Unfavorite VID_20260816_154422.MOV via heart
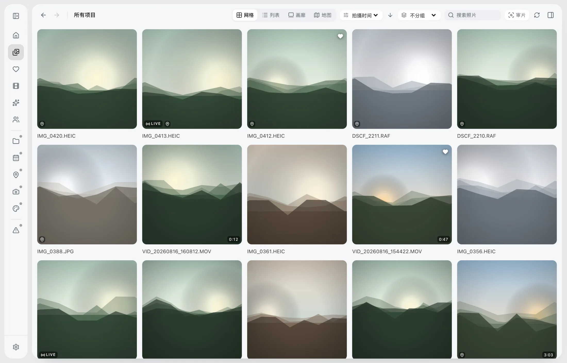 click(x=445, y=152)
